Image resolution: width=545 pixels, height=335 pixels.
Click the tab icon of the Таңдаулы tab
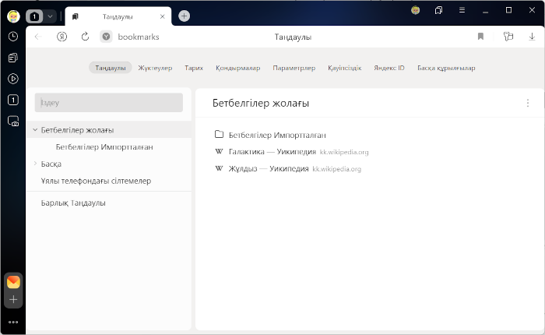click(x=76, y=16)
